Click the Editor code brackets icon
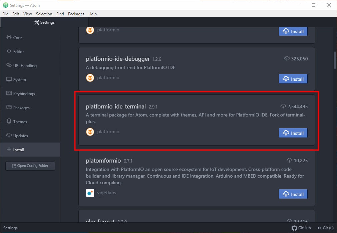Image resolution: width=337 pixels, height=233 pixels. coord(9,51)
